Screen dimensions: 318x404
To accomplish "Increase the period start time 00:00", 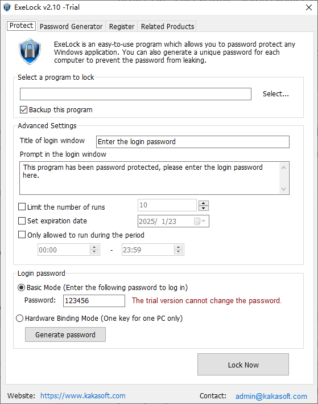I will click(x=94, y=247).
